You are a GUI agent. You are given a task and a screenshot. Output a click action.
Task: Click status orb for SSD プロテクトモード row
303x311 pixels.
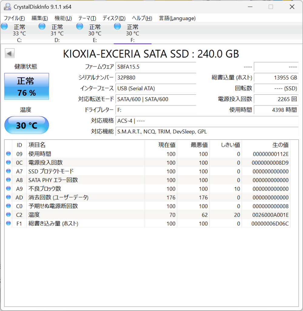[8, 171]
